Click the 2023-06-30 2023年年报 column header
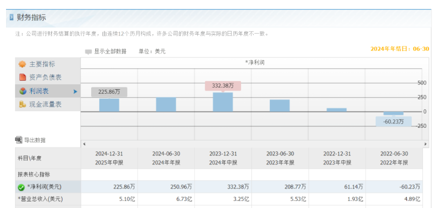Screen dimensions: 441x208 [x=280, y=158]
